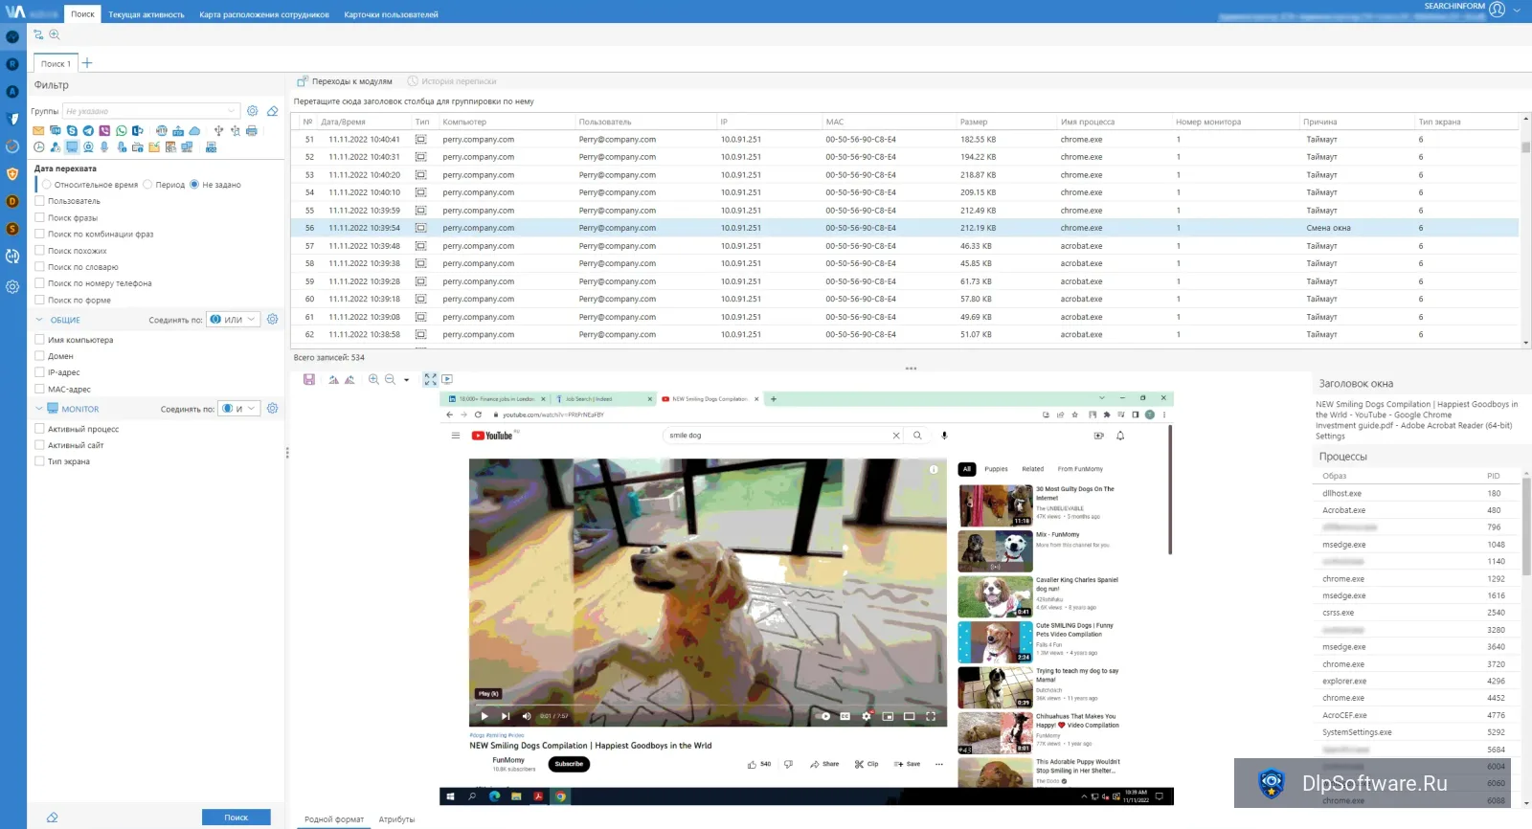Open the ИЛИ join-by dropdown
This screenshot has height=829, width=1532.
(234, 320)
